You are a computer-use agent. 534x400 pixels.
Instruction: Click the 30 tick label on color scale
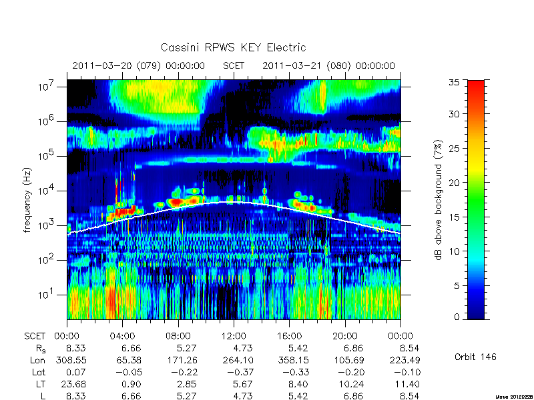[454, 114]
